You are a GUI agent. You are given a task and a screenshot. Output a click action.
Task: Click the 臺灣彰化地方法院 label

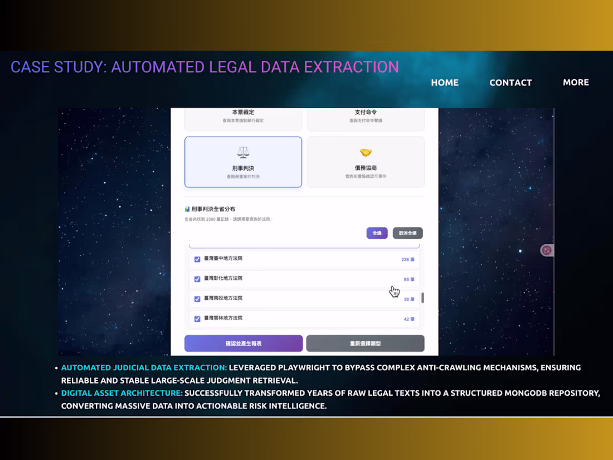[x=223, y=278]
